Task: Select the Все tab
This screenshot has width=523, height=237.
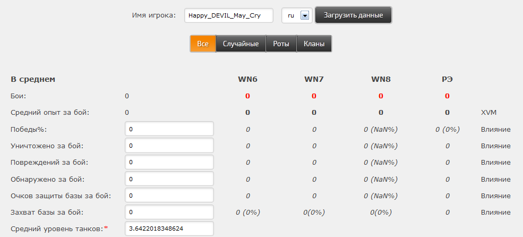Action: (203, 44)
